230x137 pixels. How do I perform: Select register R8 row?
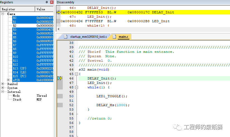click(x=33, y=49)
